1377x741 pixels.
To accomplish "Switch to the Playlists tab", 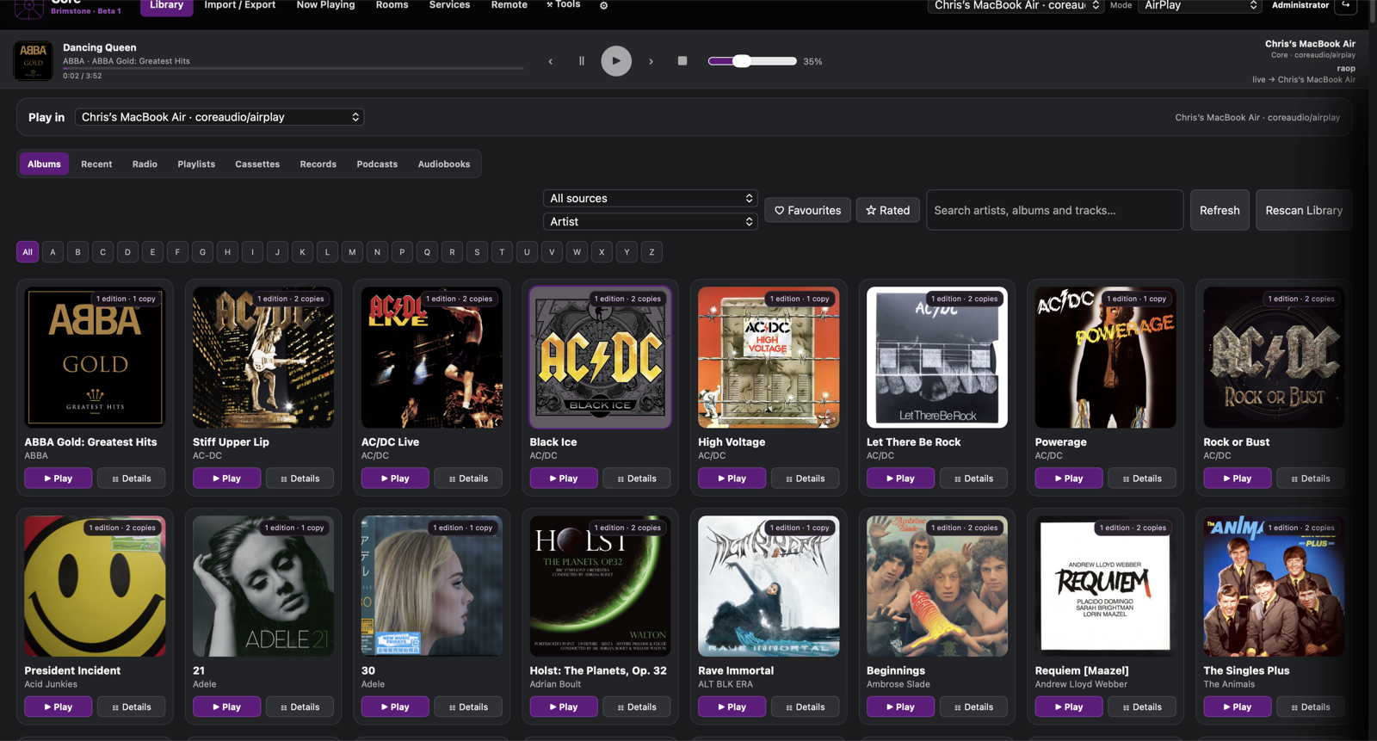I will click(x=196, y=164).
